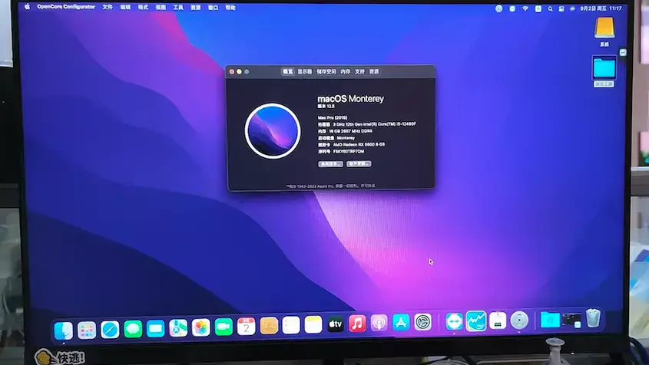Switch to the 储存空间 tab
Image resolution: width=649 pixels, height=365 pixels.
(326, 71)
